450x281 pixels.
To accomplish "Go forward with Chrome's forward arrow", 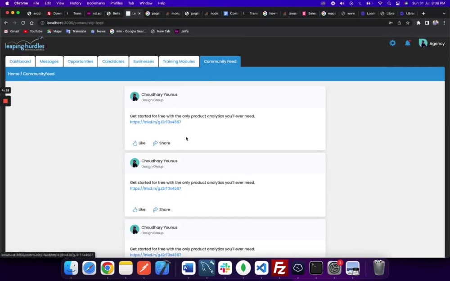I will (15, 23).
